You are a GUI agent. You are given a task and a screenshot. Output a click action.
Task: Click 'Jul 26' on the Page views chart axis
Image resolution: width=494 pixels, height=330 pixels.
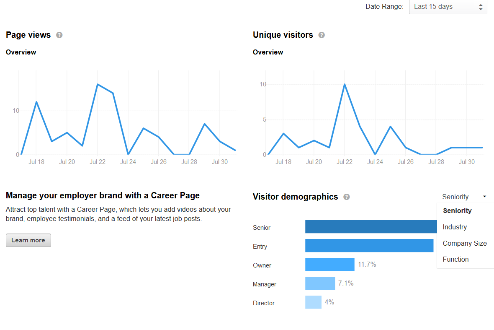pyautogui.click(x=159, y=162)
